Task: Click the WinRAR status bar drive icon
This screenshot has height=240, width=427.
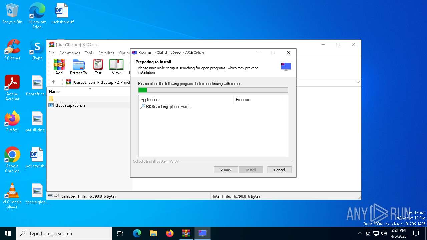Action: [x=50, y=196]
